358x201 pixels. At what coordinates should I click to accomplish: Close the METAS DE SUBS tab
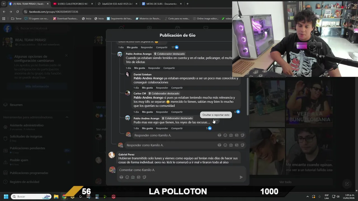[181, 4]
